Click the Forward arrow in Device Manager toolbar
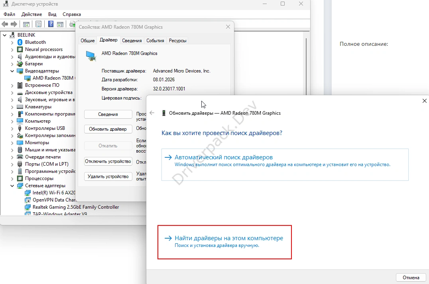Screen dimensions: 429x284 pos(14,24)
